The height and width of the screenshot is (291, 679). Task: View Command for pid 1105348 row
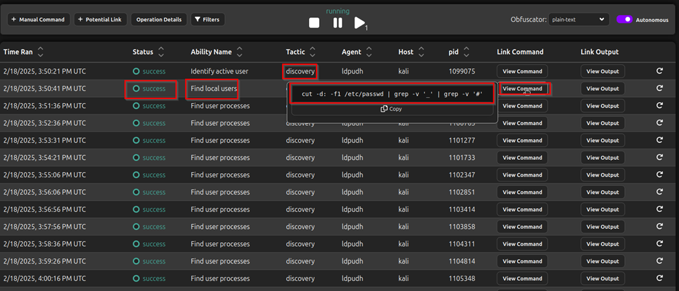click(x=522, y=278)
